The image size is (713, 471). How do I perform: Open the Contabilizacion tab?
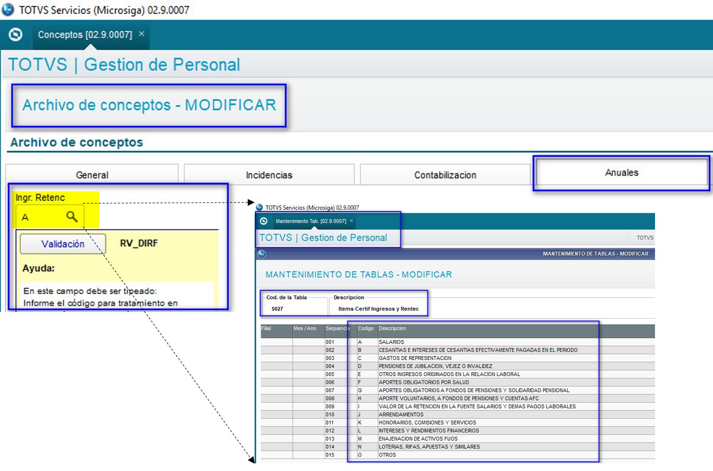tap(445, 174)
